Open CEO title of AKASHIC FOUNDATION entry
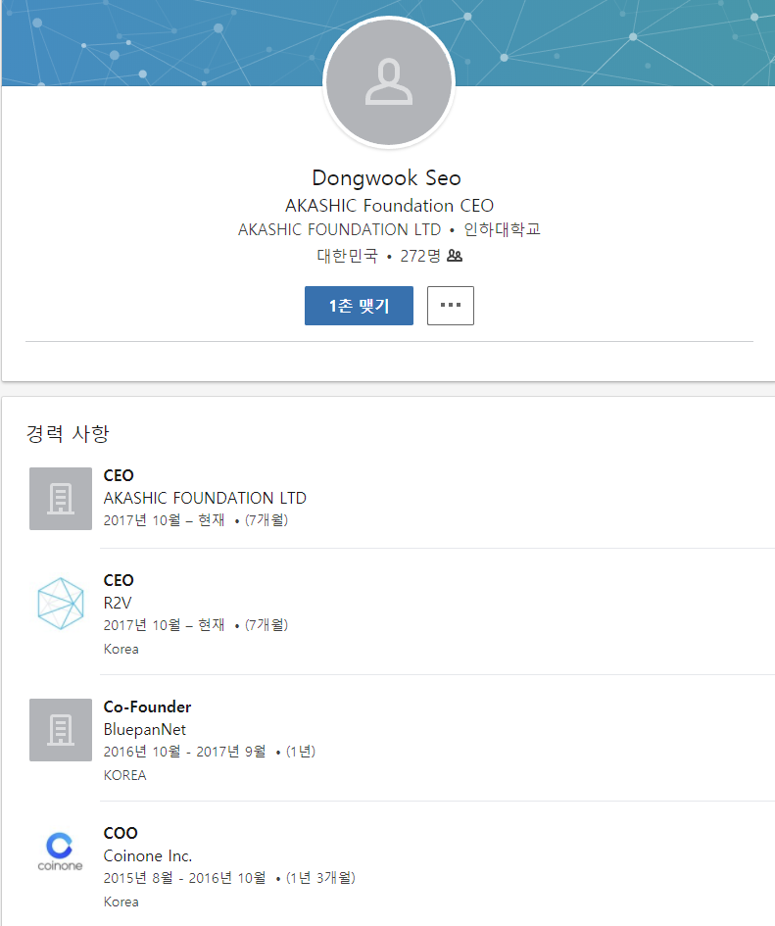This screenshot has width=775, height=926. [x=119, y=475]
